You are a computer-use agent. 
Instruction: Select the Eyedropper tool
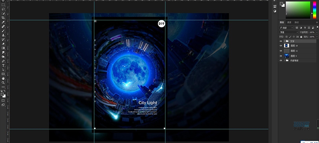[3, 22]
